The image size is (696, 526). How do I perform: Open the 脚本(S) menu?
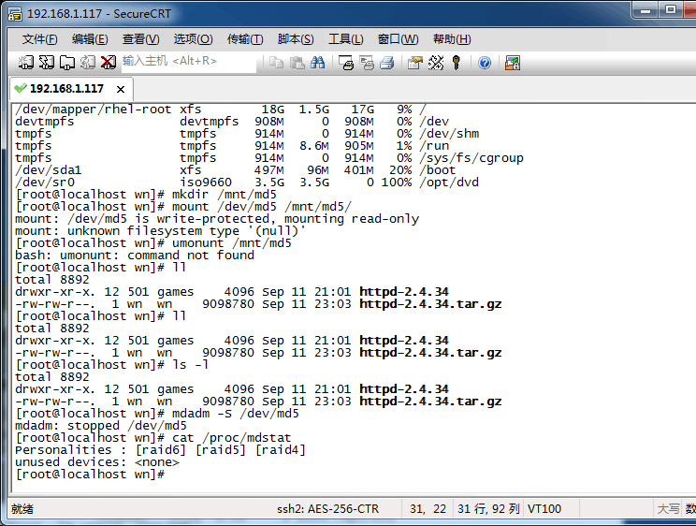tap(296, 39)
